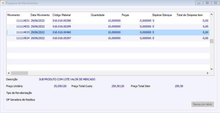Maximize the Pesquisa de Movimentos window

pyautogui.click(x=207, y=3)
